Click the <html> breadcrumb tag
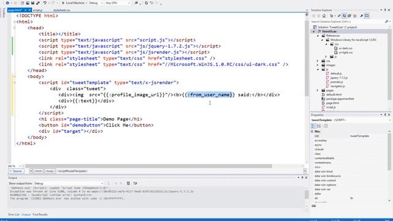Viewport: 393px width, 221px height. [38, 171]
